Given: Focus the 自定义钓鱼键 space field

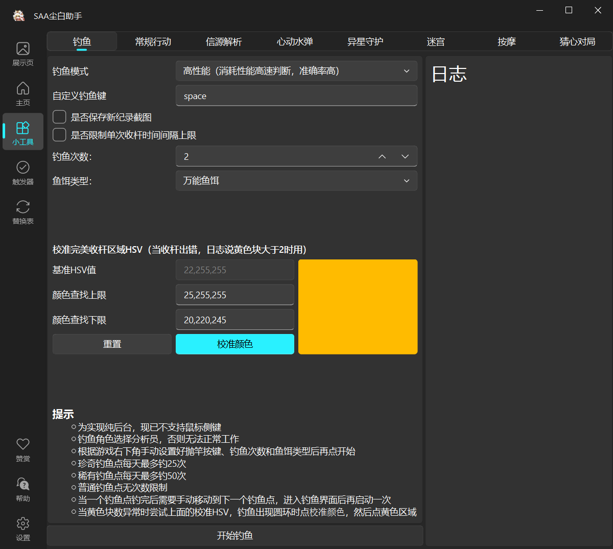Looking at the screenshot, I should [x=296, y=96].
